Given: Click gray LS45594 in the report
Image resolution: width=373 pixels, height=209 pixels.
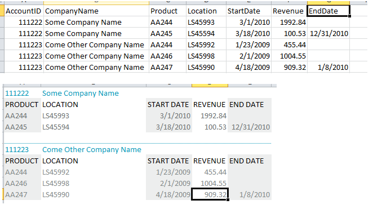Looking at the screenshot, I should click(56, 127).
